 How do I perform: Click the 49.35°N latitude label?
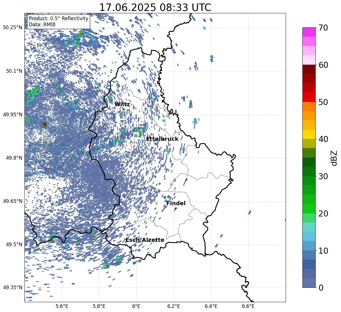(x=13, y=287)
